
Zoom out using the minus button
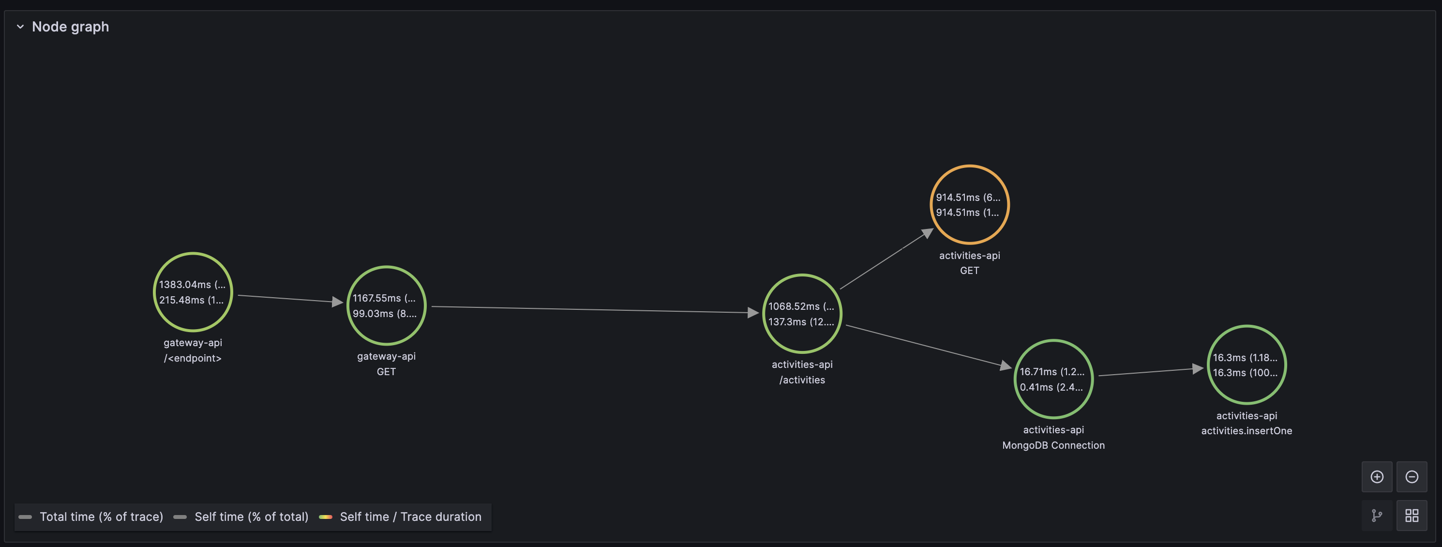pos(1412,476)
